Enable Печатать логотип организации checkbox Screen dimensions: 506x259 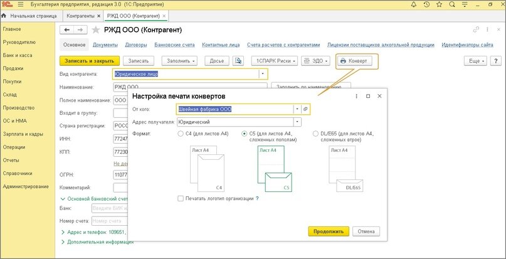coord(181,199)
